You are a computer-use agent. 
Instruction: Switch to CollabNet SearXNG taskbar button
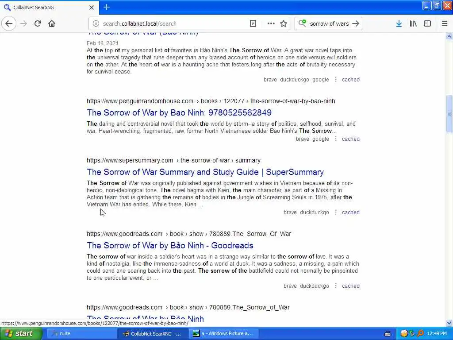153,333
